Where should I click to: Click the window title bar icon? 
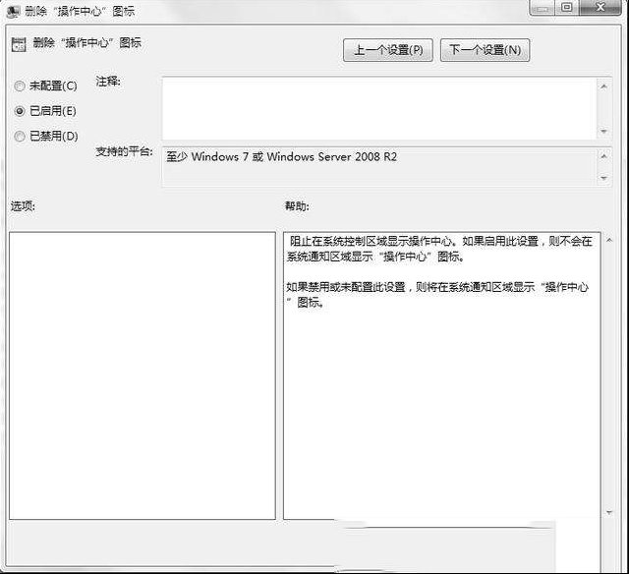click(13, 11)
